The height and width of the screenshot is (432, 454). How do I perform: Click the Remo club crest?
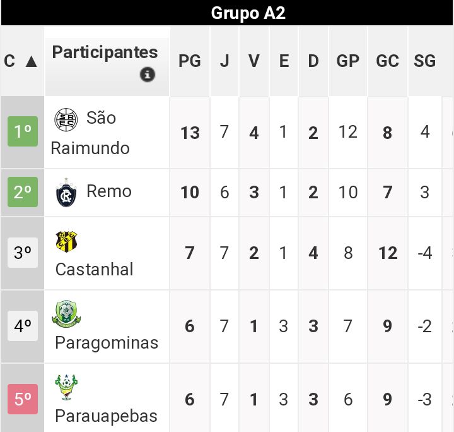[x=66, y=193]
